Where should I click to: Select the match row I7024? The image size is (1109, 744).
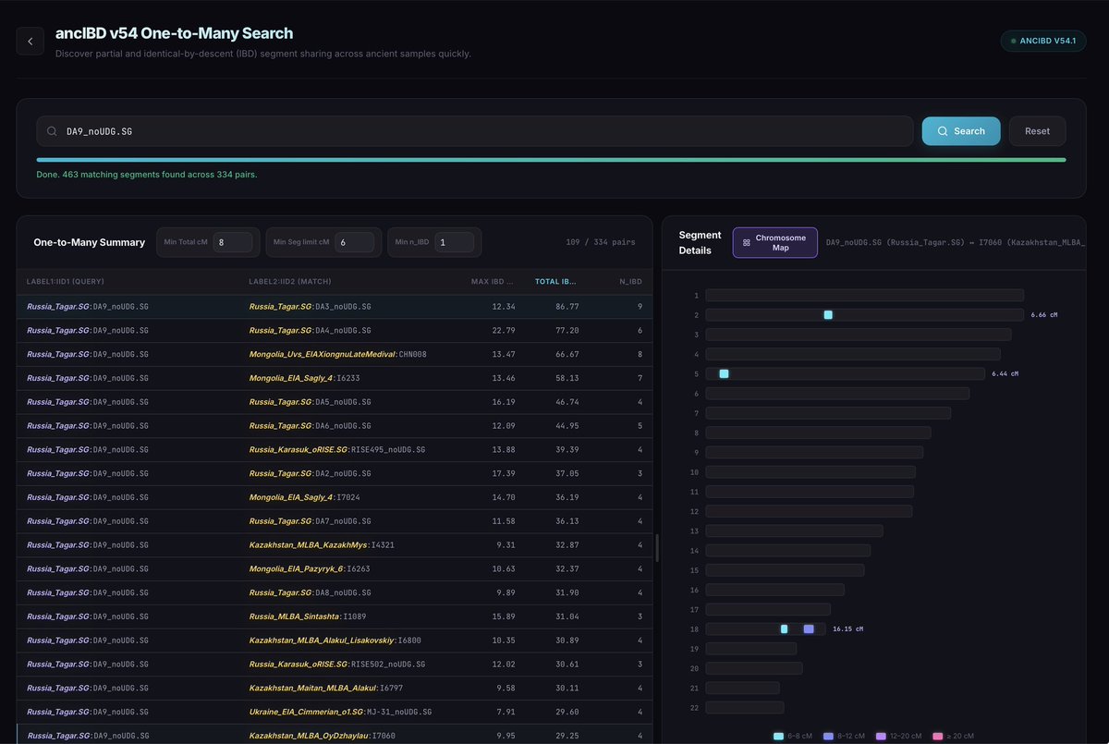(x=335, y=497)
